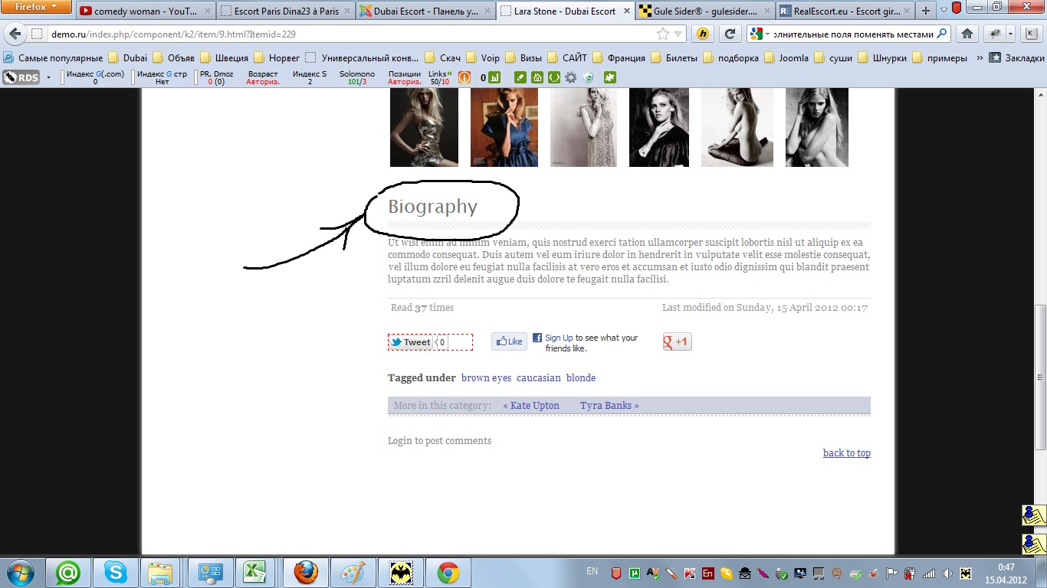Launch Skype from the taskbar
The width and height of the screenshot is (1047, 588).
(116, 573)
